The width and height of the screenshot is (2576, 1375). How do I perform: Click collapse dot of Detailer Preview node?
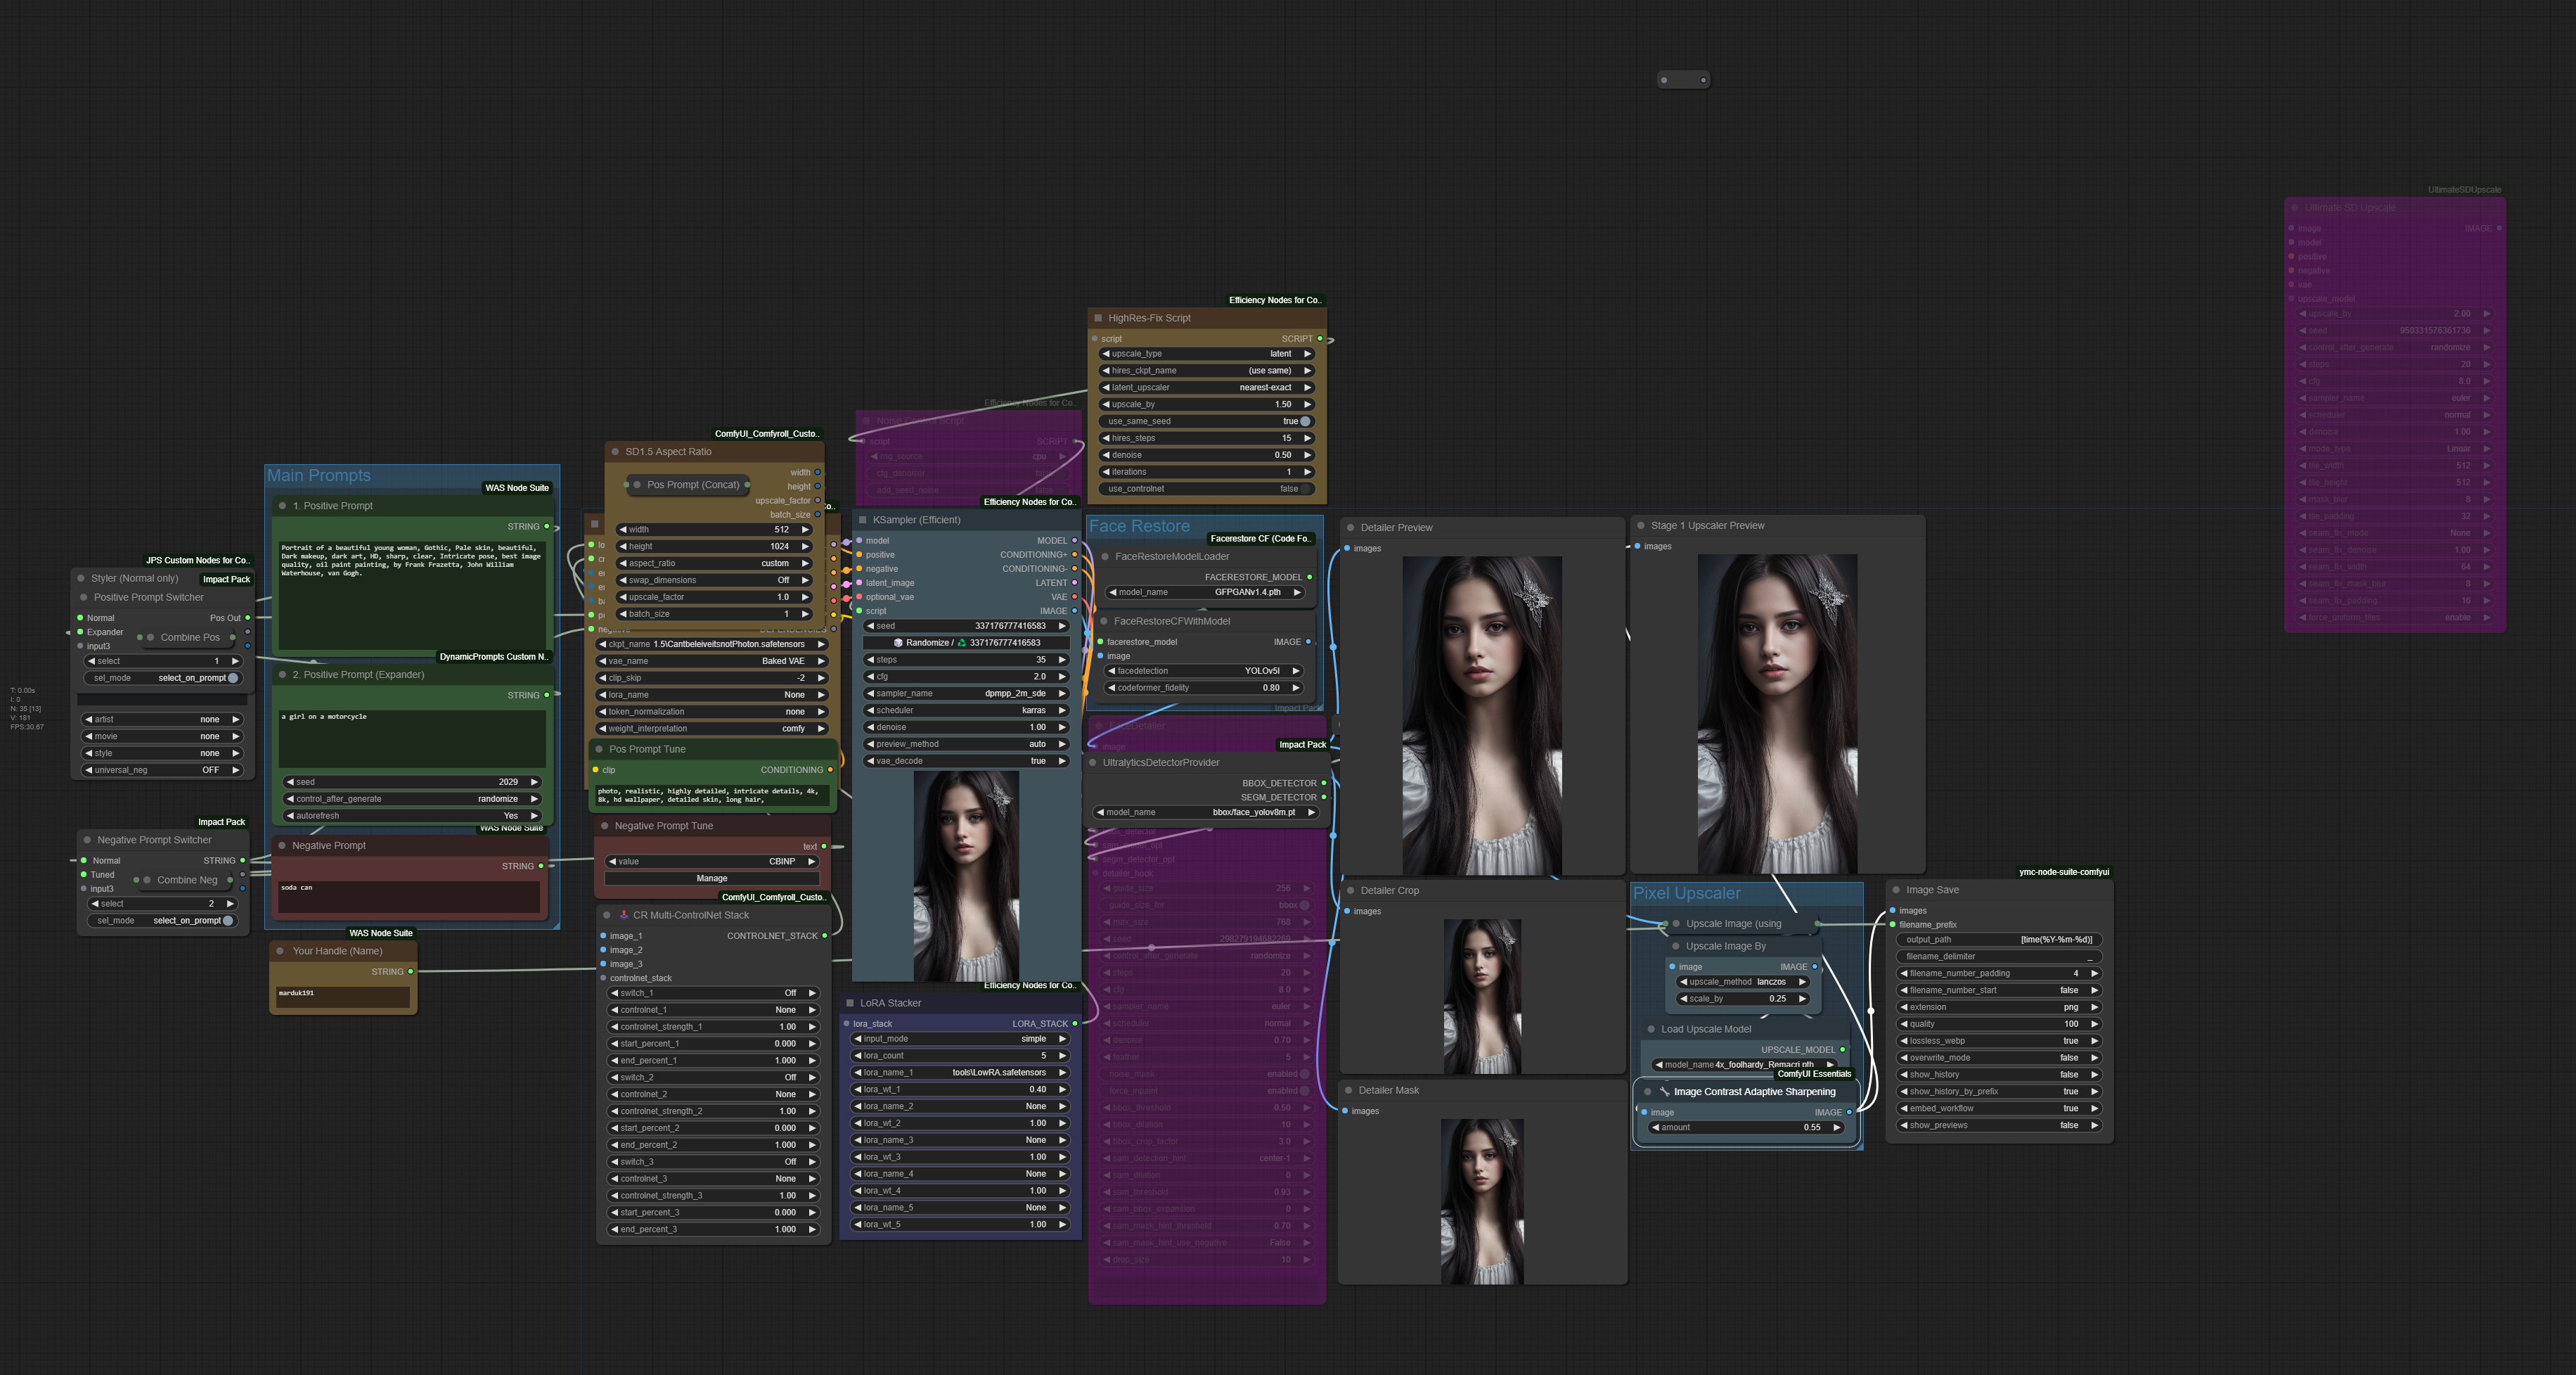tap(1350, 527)
